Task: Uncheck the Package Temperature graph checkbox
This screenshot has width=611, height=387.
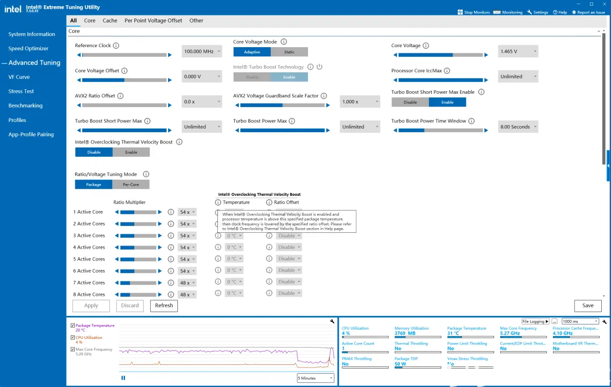Action: (73, 325)
